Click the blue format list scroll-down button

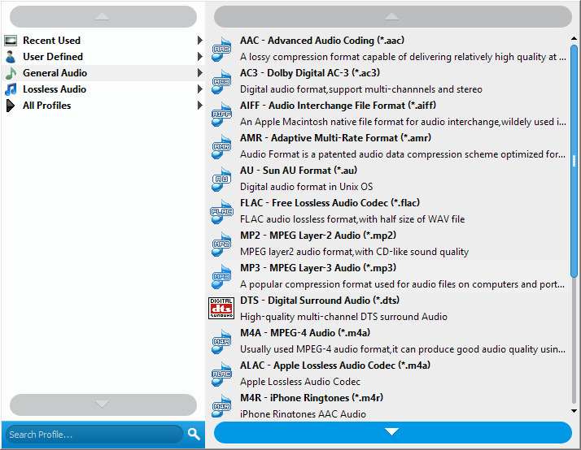coord(393,432)
